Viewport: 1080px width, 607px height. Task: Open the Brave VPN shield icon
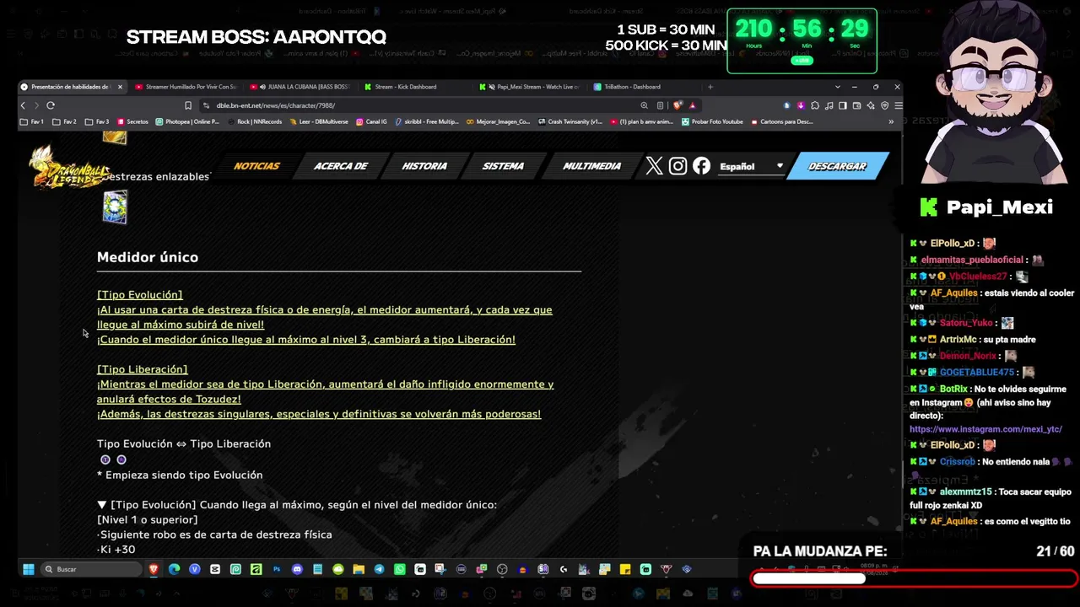pyautogui.click(x=884, y=105)
